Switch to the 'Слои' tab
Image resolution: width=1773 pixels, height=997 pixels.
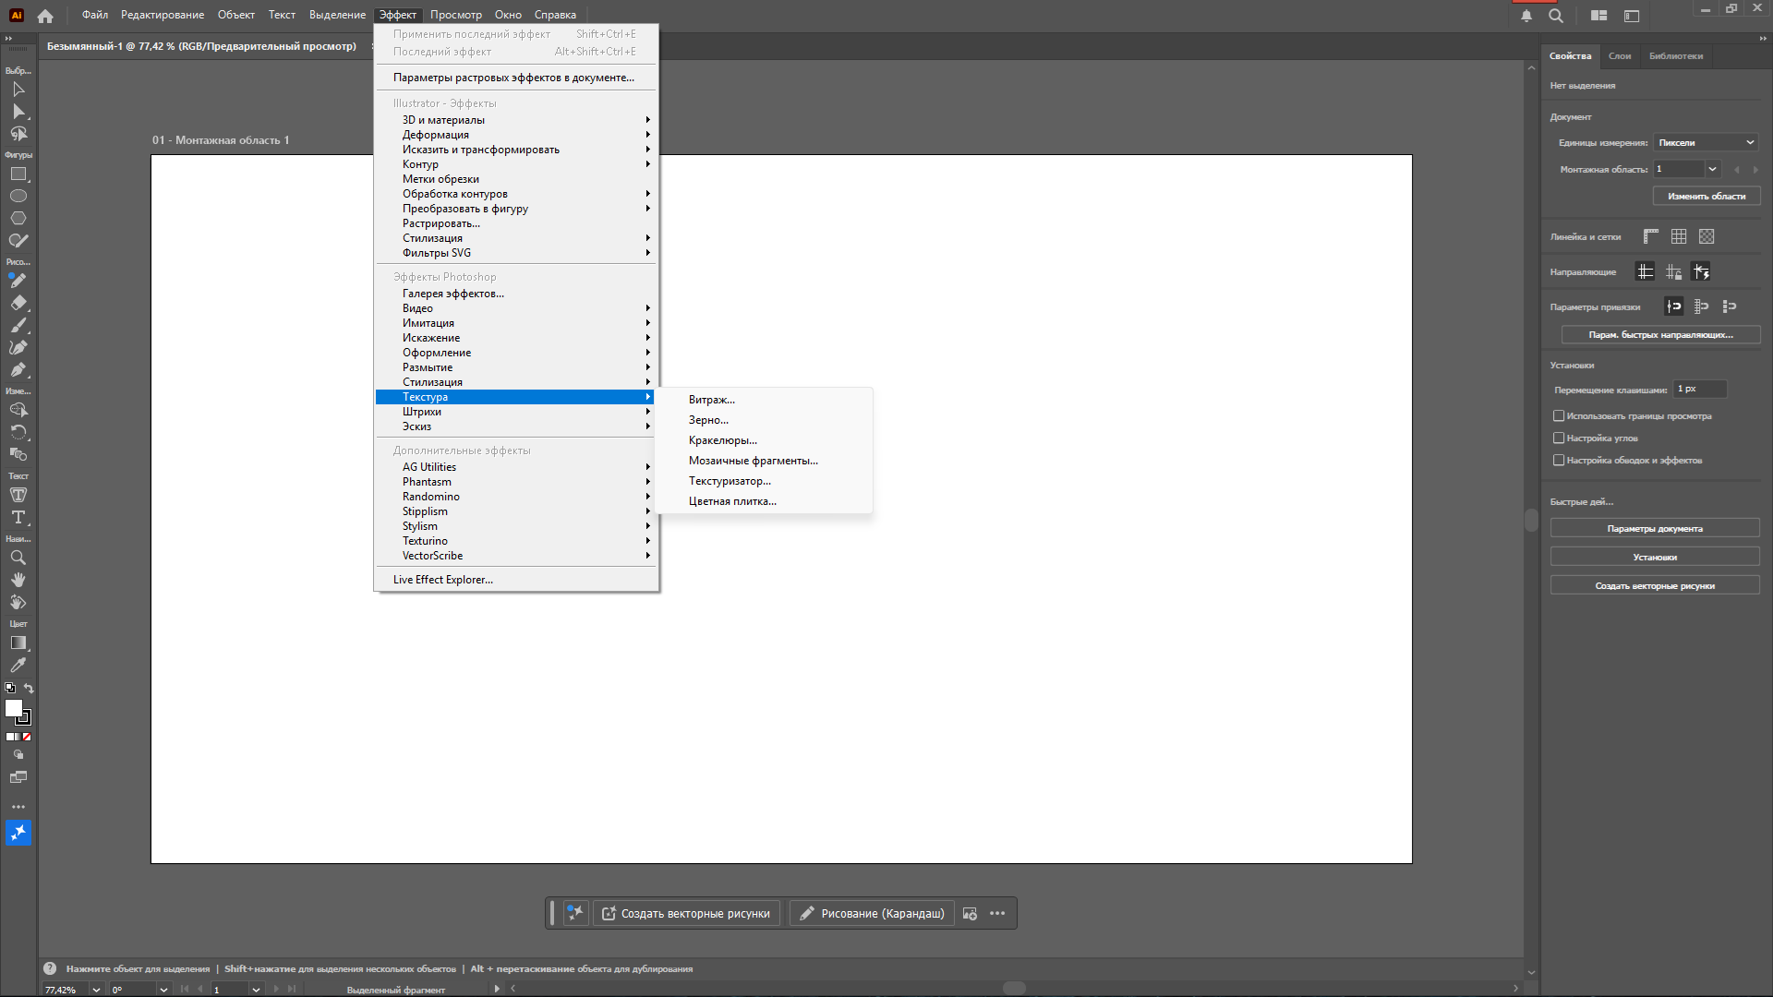tap(1620, 56)
